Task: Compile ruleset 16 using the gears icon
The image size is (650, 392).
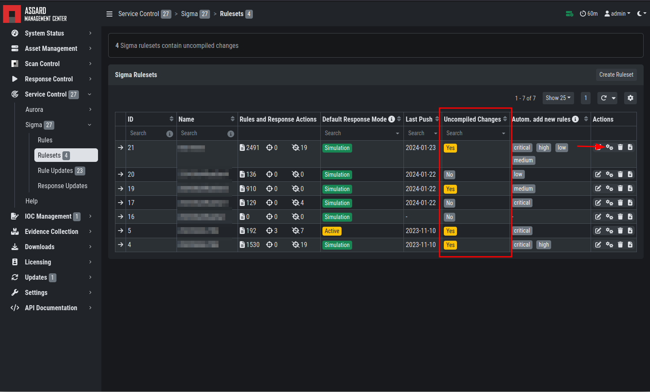Action: point(609,217)
